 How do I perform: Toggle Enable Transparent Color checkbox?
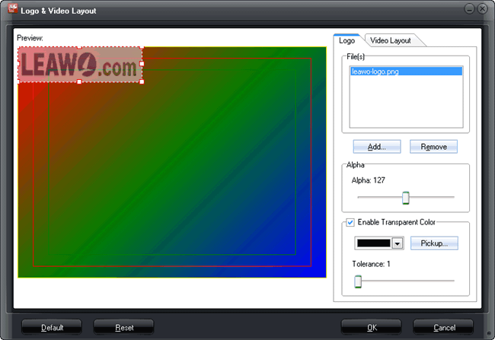[350, 222]
